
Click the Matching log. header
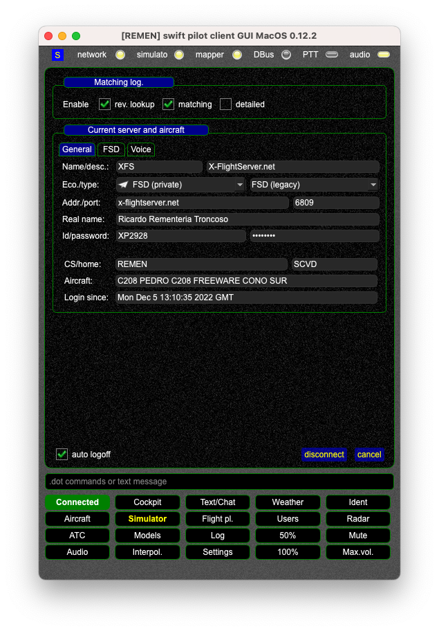pos(119,82)
